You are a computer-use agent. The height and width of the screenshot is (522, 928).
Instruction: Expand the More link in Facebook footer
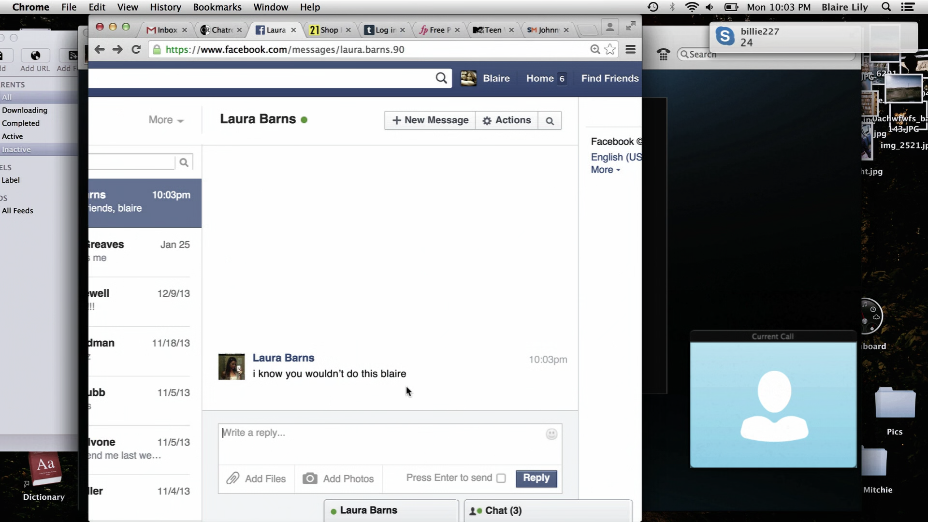click(x=605, y=170)
